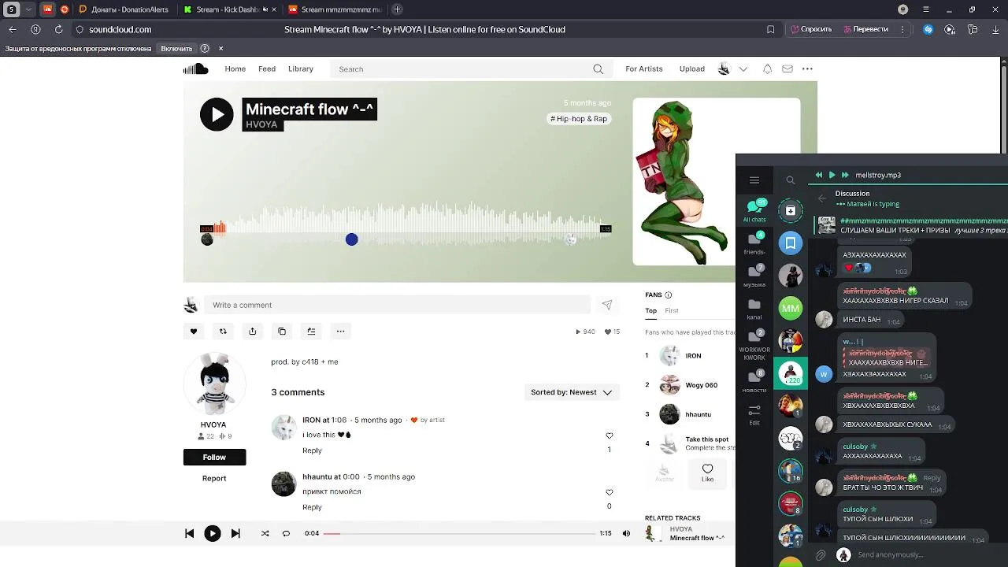The image size is (1008, 567).
Task: Open messages envelope icon
Action: click(x=787, y=69)
